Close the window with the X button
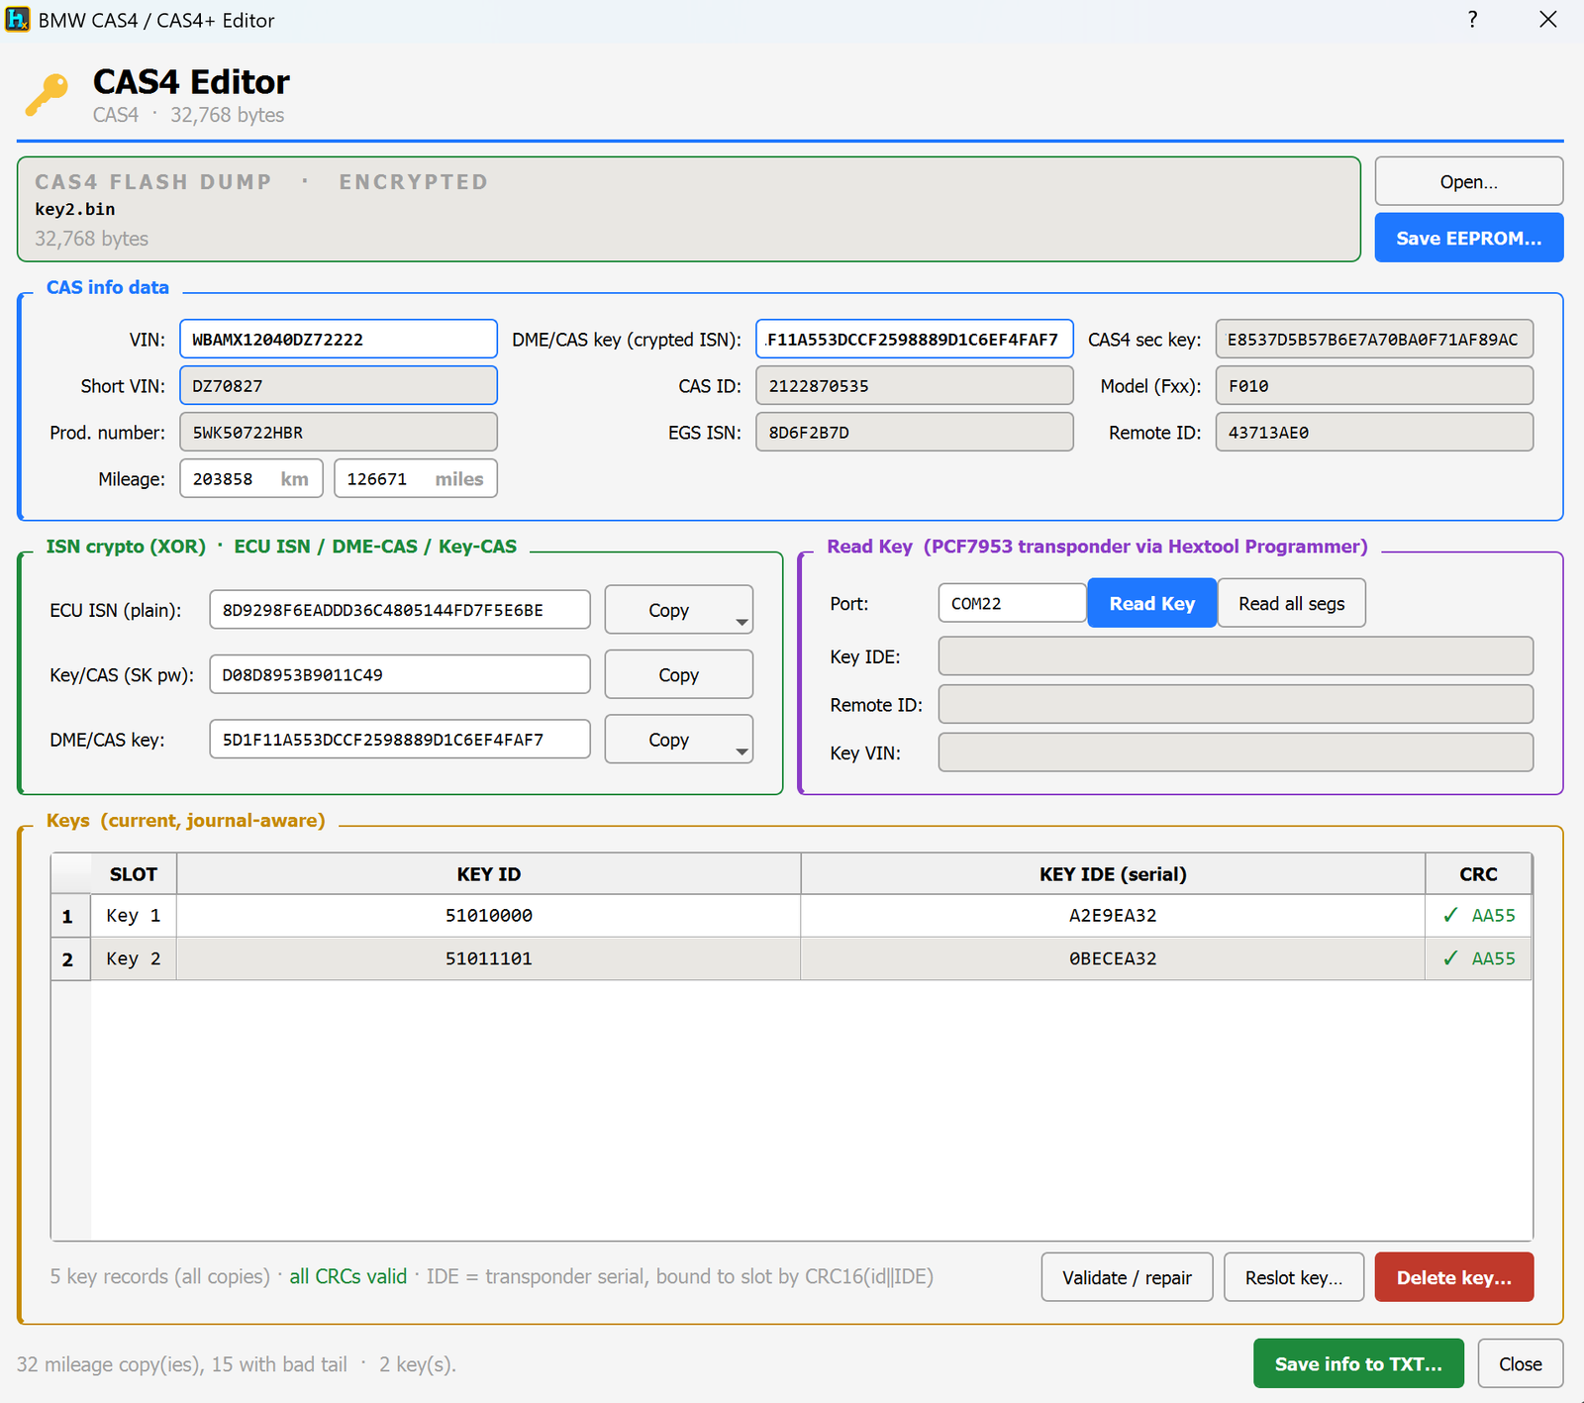 click(1548, 20)
